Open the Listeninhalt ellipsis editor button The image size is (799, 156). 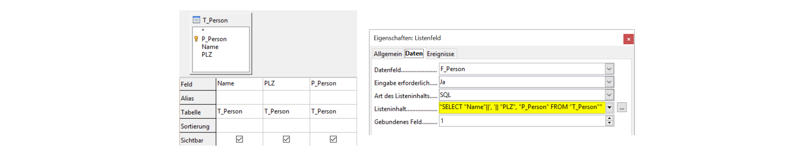[x=622, y=108]
